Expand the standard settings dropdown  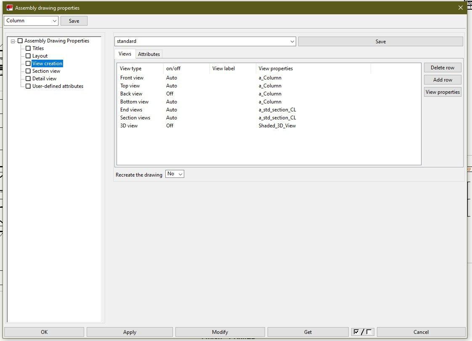[x=292, y=42]
